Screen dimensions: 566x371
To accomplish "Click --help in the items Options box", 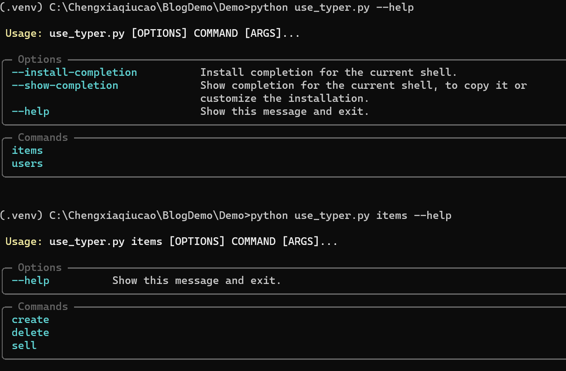I will [x=31, y=280].
